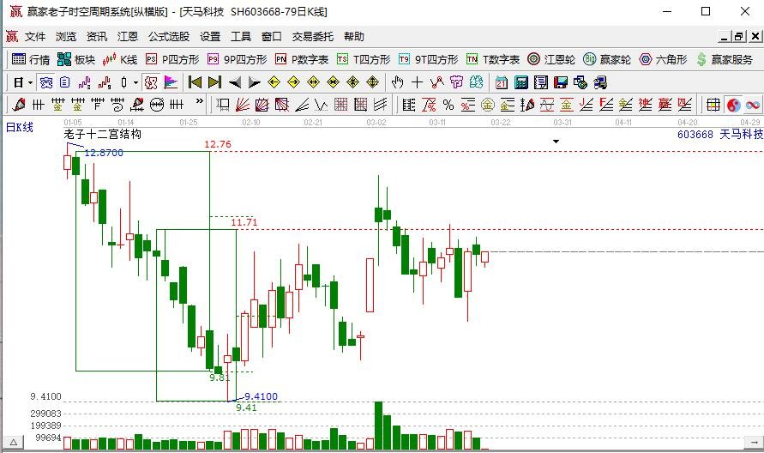Toggle the colorful flag indicator icon
Image resolution: width=764 pixels, height=453 pixels.
pyautogui.click(x=171, y=82)
